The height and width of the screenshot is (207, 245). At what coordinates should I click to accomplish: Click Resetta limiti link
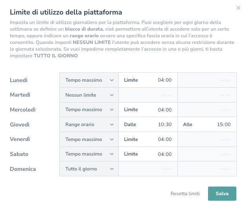(185, 194)
